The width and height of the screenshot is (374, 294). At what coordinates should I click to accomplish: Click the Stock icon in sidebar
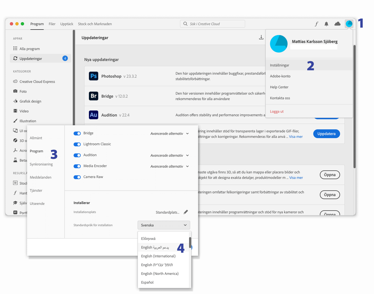pos(15,183)
